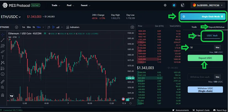
Task: Switch to the Deposit/Withdraw tab
Action: (x=216, y=27)
